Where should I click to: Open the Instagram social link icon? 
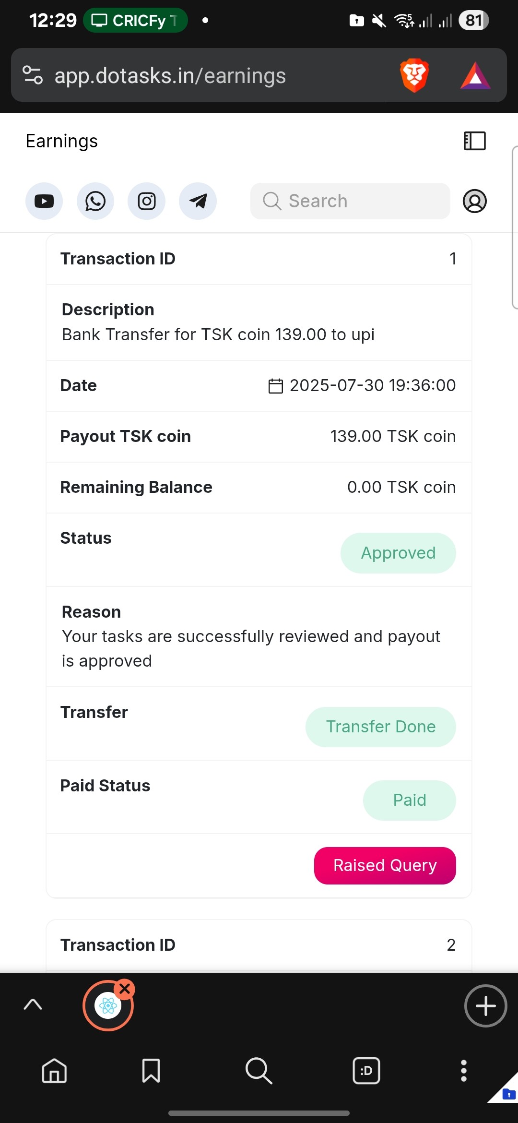tap(147, 201)
